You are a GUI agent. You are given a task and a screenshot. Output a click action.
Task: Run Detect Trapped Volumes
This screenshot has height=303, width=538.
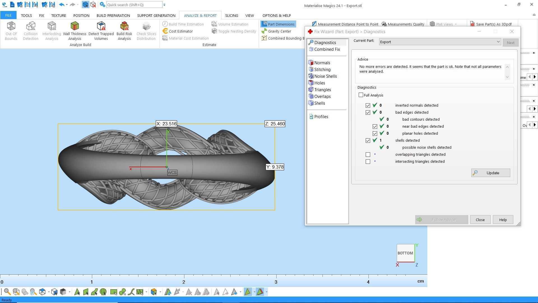(101, 31)
